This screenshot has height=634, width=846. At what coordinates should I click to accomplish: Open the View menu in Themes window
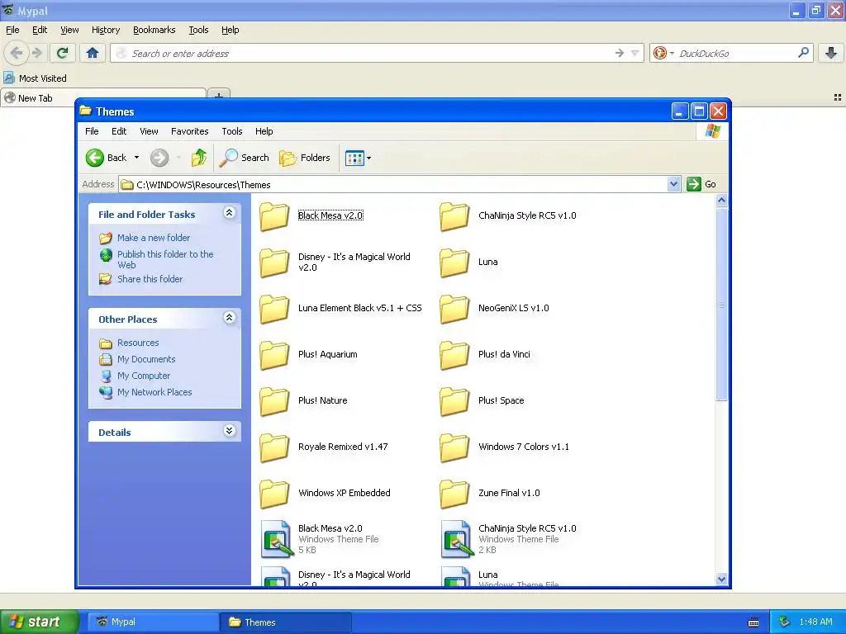pos(149,131)
